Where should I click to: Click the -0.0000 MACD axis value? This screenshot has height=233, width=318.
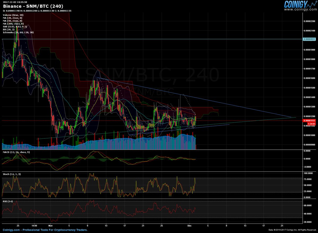[x=307, y=167]
